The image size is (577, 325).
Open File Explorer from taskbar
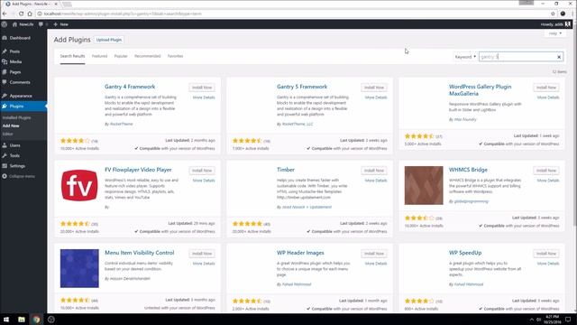(22, 320)
